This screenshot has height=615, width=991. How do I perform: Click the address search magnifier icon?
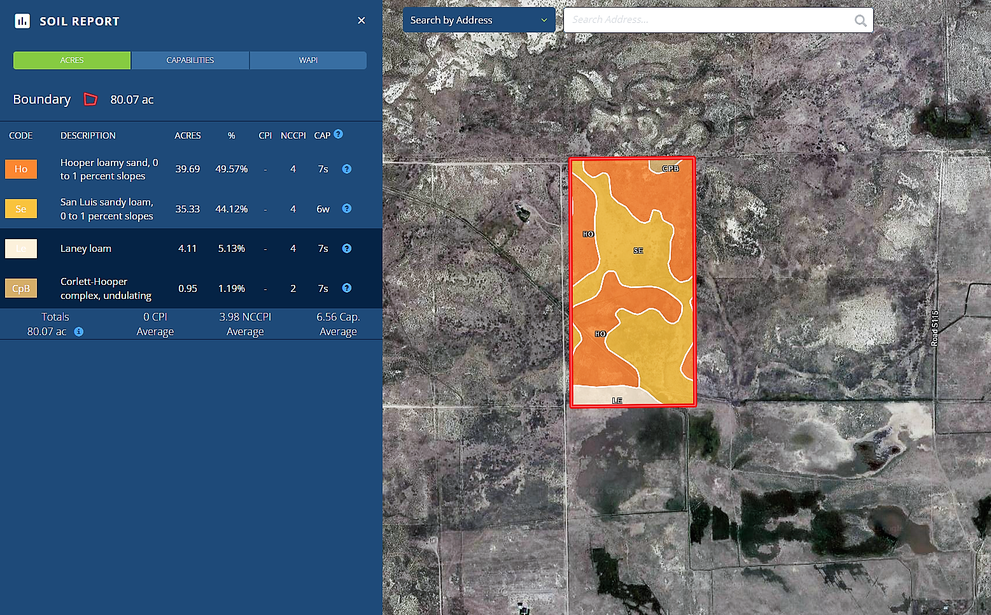click(861, 20)
